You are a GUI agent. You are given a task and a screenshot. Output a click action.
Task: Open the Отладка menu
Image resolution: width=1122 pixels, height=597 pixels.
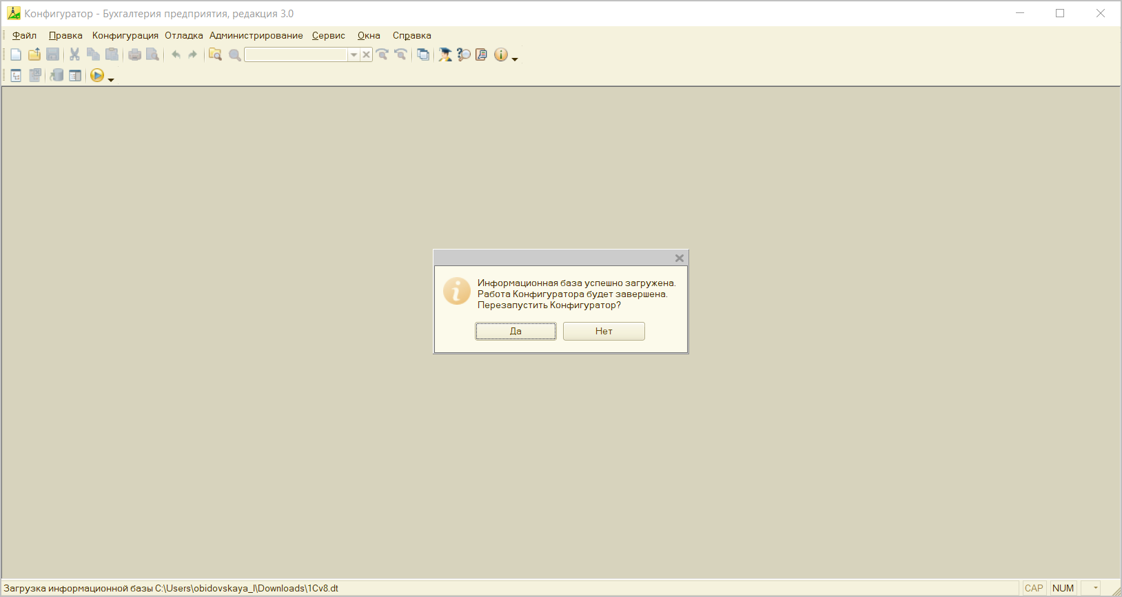(x=184, y=35)
